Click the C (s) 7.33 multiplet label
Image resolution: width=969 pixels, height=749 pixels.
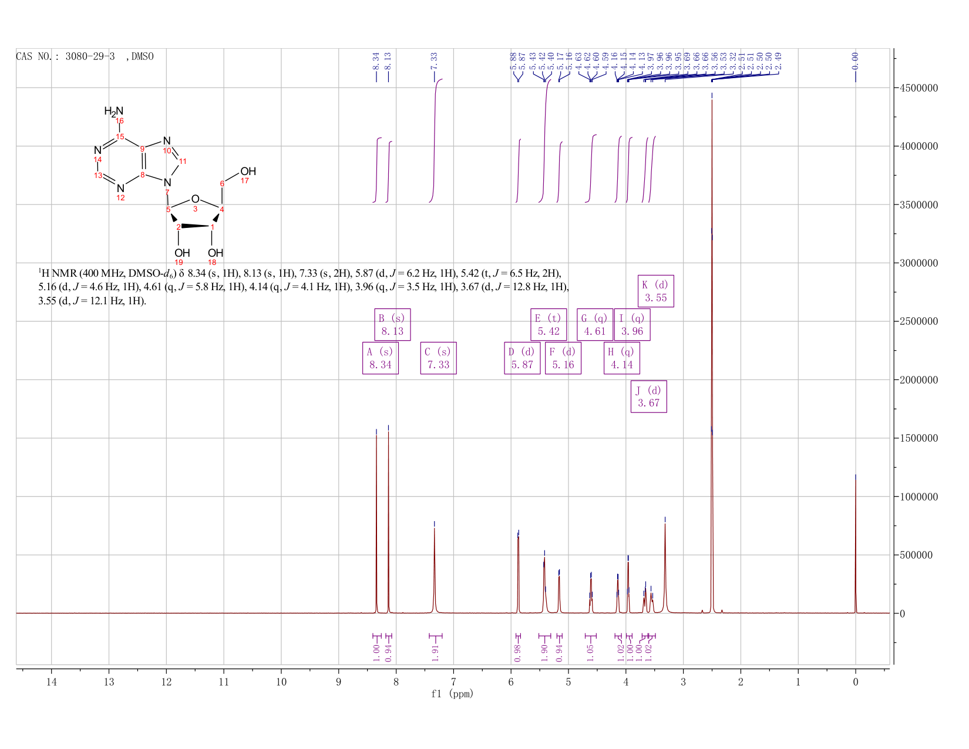(x=439, y=358)
